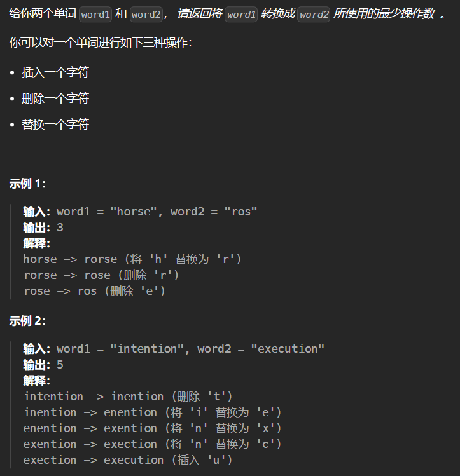This screenshot has width=460, height=476.
Task: Click the first word2 code tag
Action: tap(146, 15)
